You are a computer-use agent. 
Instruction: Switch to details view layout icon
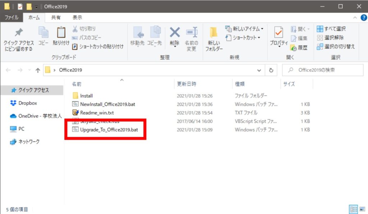click(x=353, y=209)
